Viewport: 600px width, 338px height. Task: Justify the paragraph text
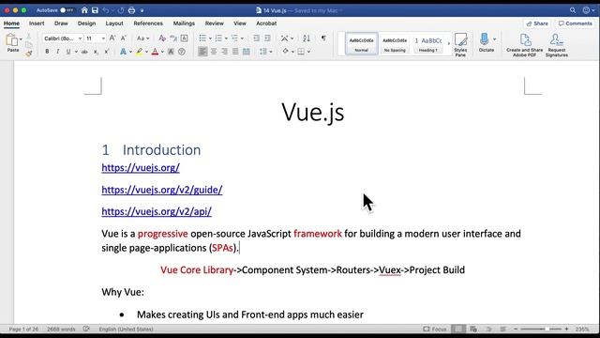(235, 52)
